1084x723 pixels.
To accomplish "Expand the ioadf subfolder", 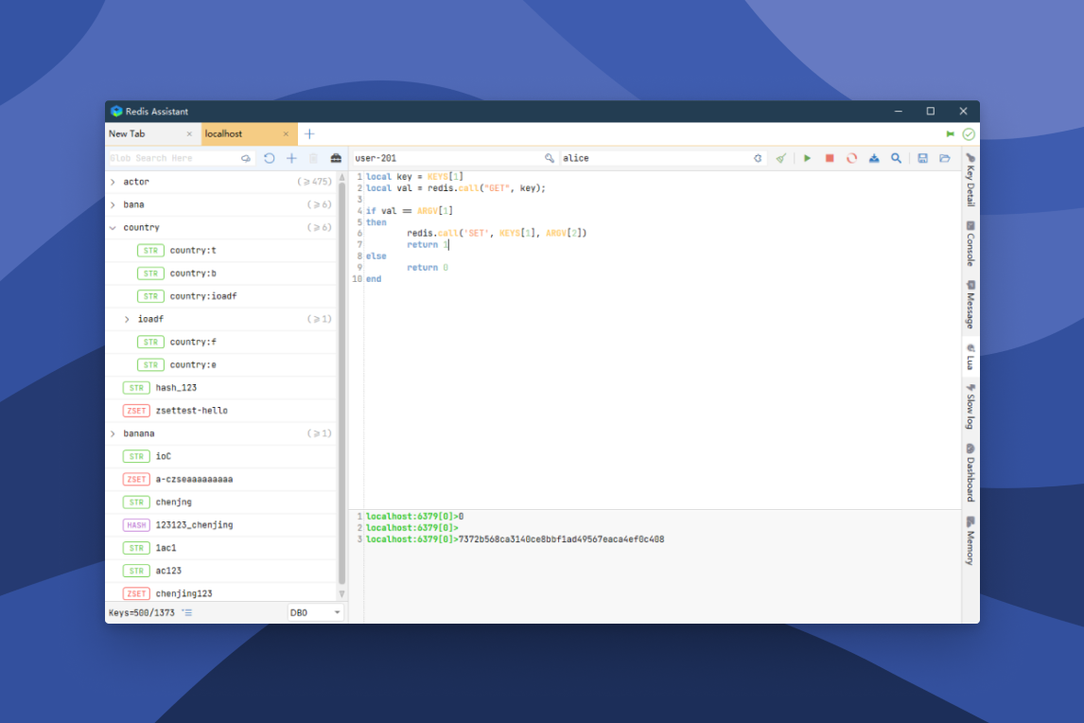I will (x=127, y=320).
